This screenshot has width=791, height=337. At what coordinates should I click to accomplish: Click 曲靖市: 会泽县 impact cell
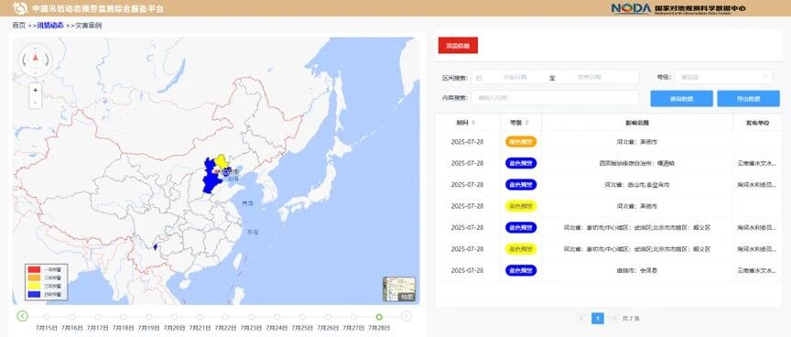pos(636,270)
